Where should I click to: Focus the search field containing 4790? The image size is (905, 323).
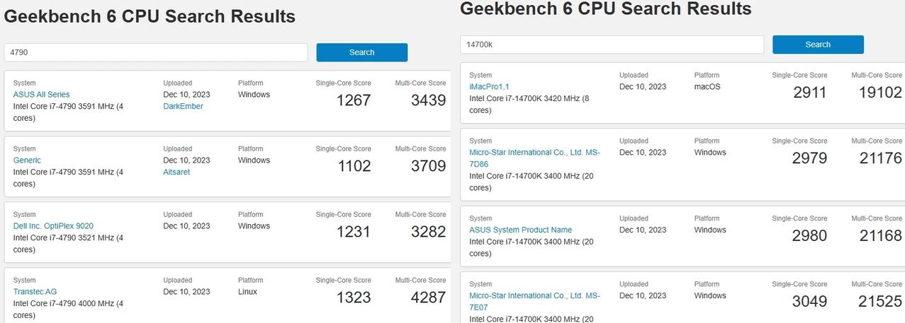[x=156, y=52]
